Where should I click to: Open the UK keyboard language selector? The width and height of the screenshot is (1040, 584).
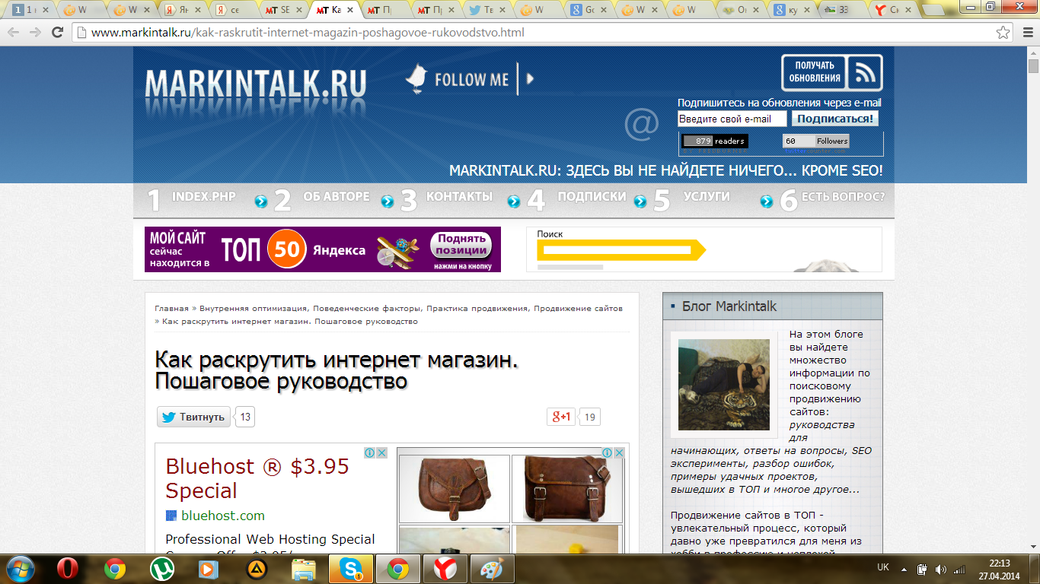[883, 567]
